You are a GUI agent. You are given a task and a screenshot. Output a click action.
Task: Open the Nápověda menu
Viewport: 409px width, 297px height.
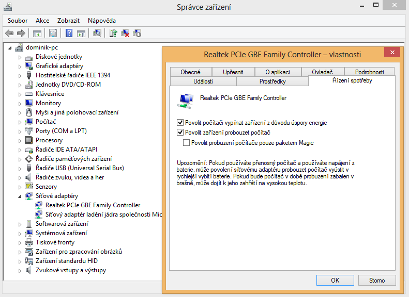[x=102, y=21]
